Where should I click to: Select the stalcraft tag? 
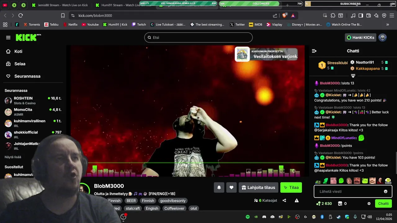click(133, 208)
